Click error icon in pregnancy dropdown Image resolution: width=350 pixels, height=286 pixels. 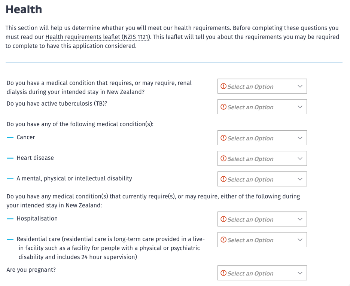pos(223,273)
